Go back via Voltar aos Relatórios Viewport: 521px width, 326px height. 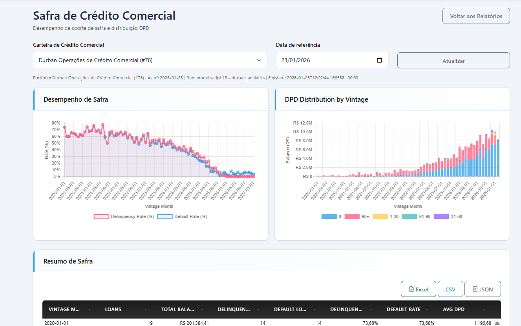[476, 16]
